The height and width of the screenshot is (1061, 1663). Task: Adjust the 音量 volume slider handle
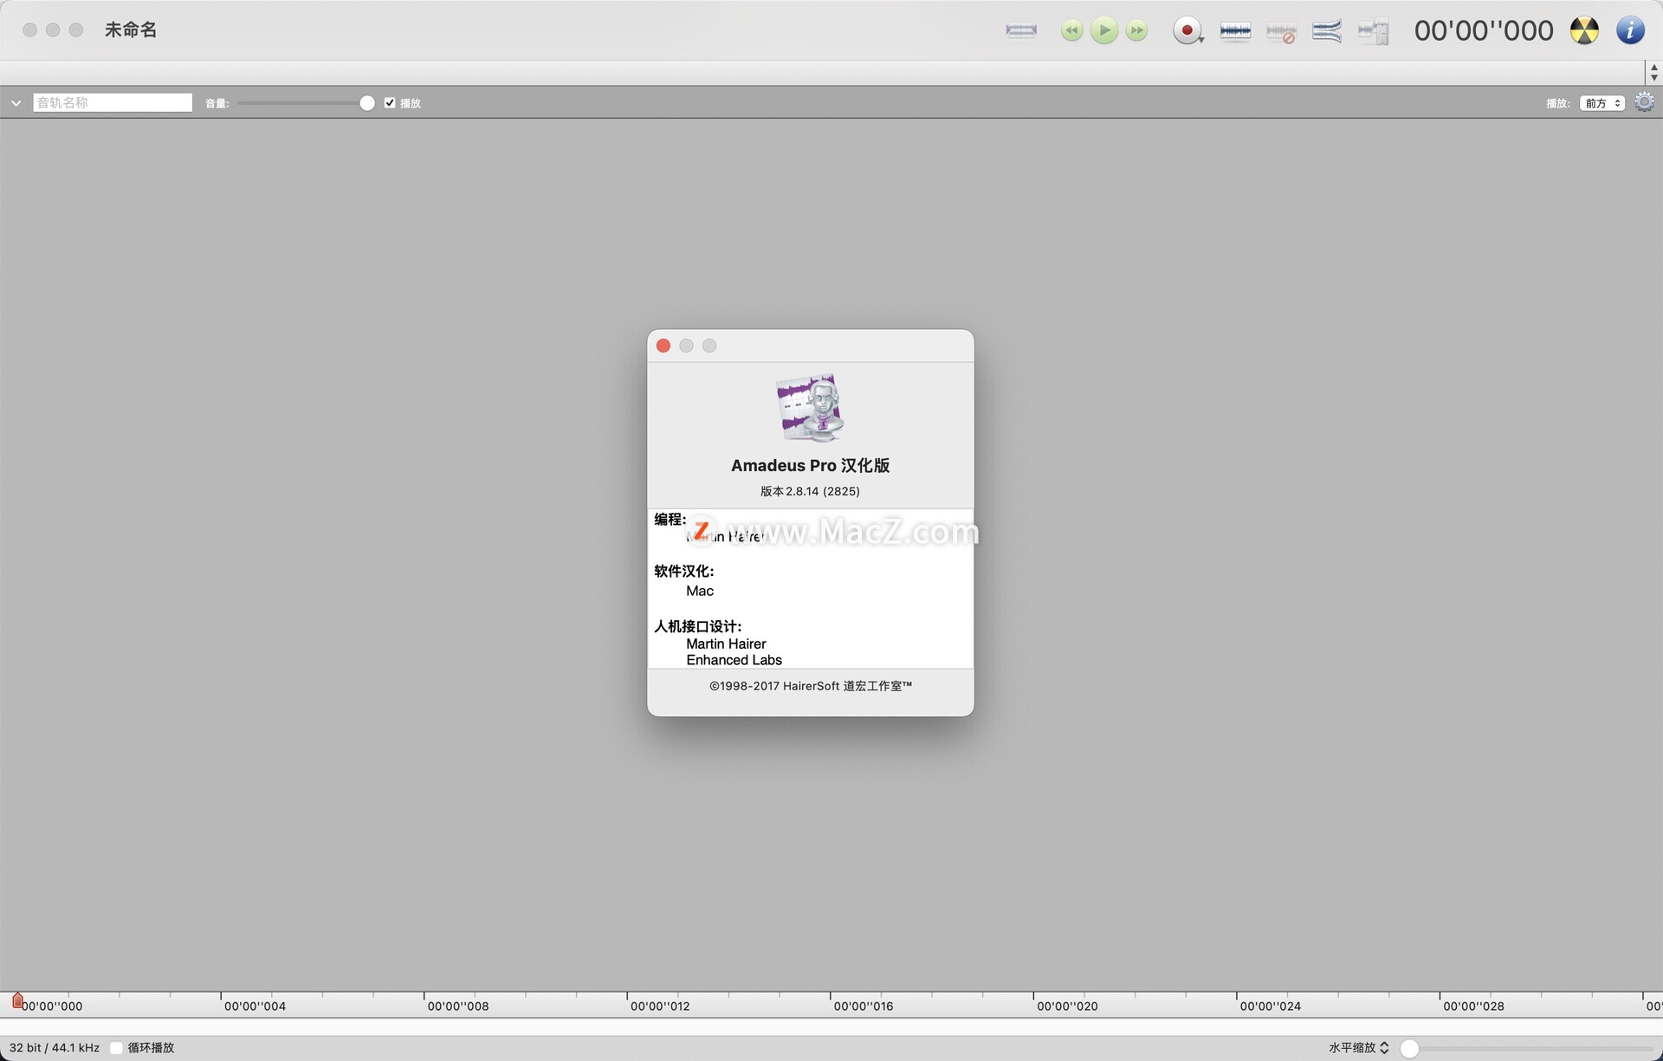[367, 103]
